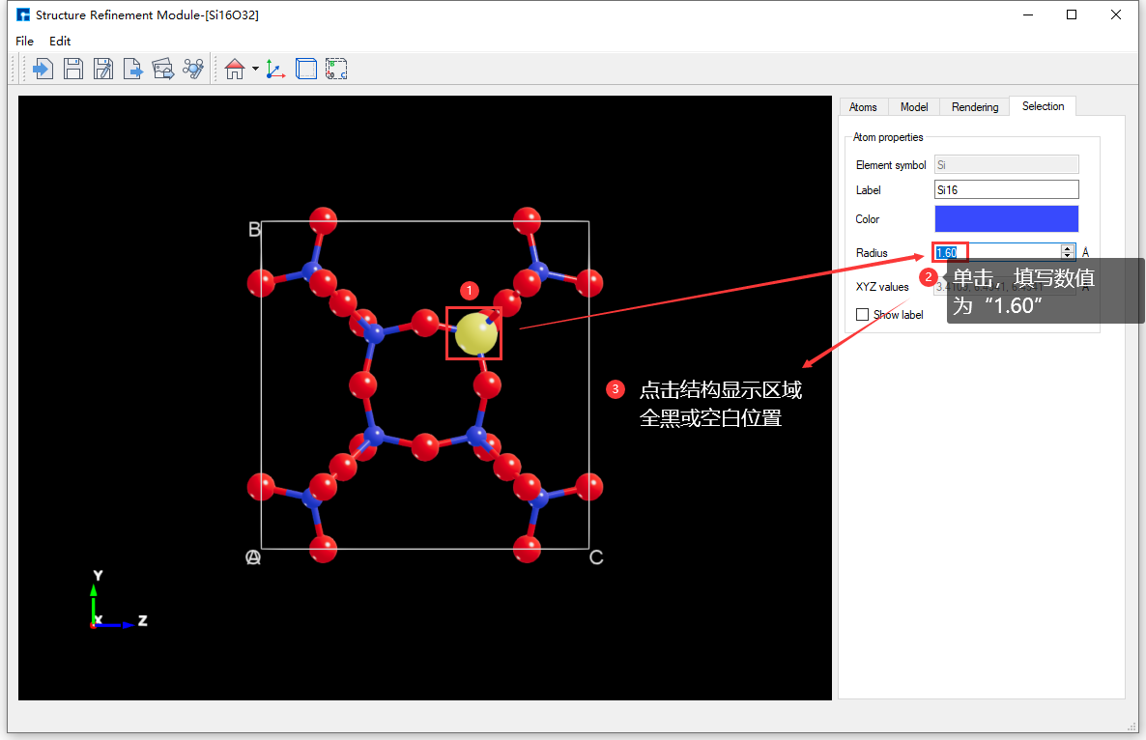Switch to the Atoms tab
This screenshot has width=1146, height=740.
click(x=863, y=106)
